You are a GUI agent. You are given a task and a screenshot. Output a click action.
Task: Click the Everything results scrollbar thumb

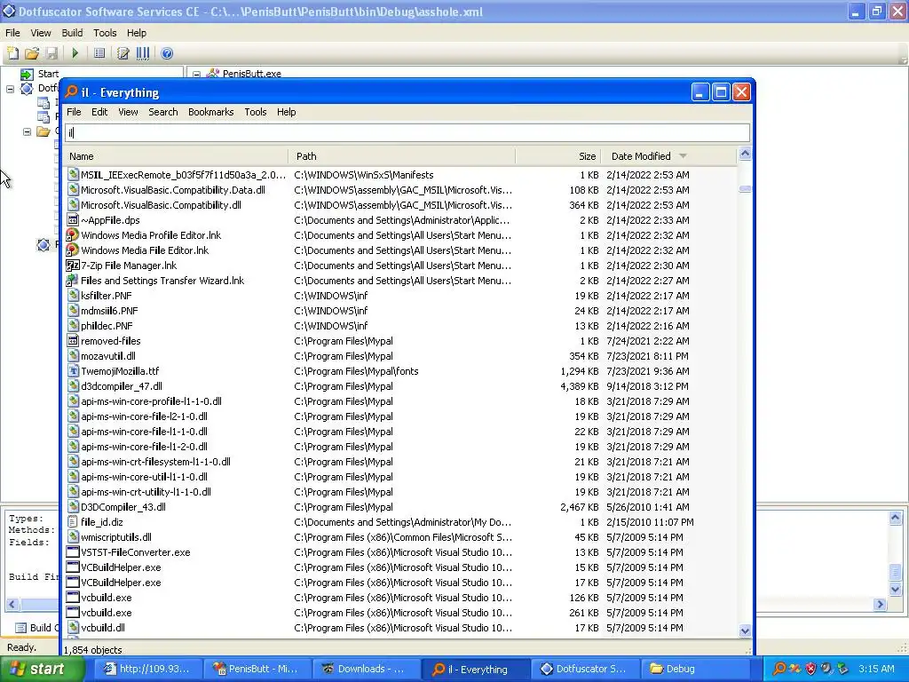(x=745, y=189)
